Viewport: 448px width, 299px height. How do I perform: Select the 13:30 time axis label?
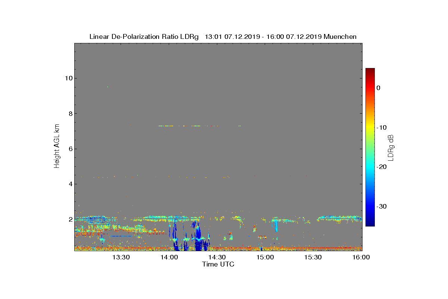[x=121, y=257]
